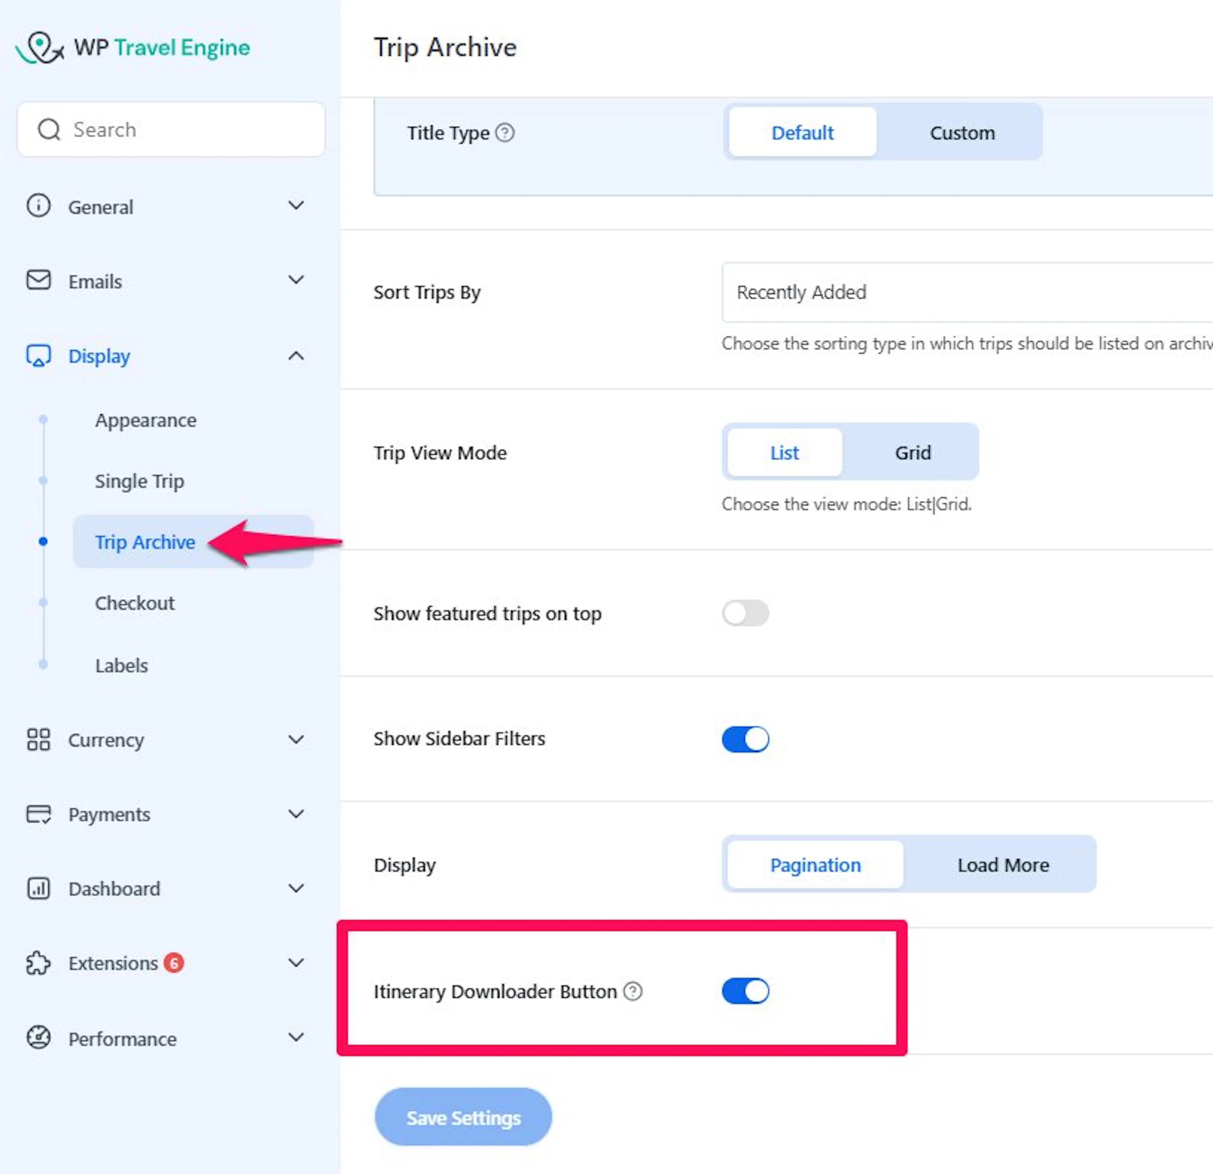Expand the Performance section chevron
The image size is (1213, 1174).
(x=296, y=1037)
